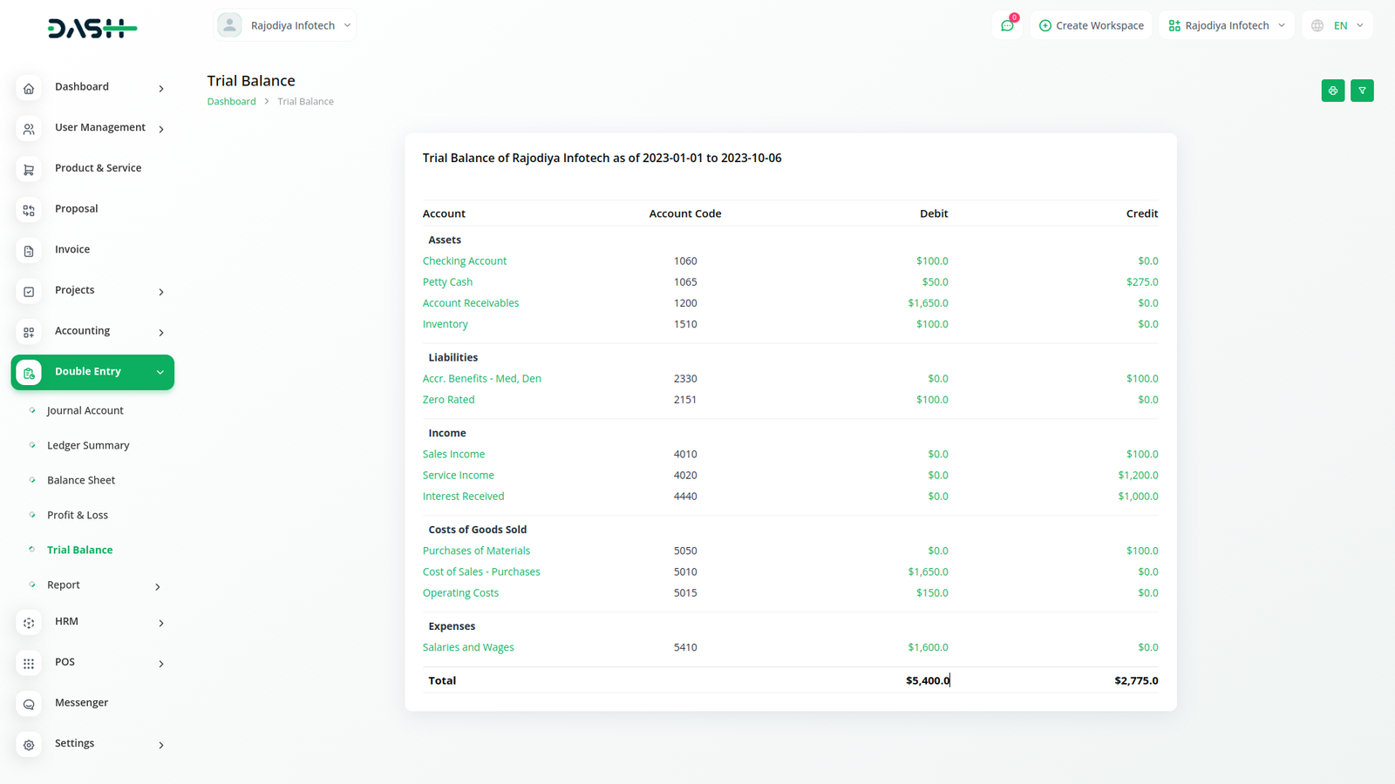Click Create Workspace button

coord(1091,25)
